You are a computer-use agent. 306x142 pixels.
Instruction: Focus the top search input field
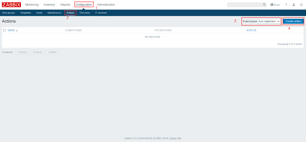(x=245, y=5)
